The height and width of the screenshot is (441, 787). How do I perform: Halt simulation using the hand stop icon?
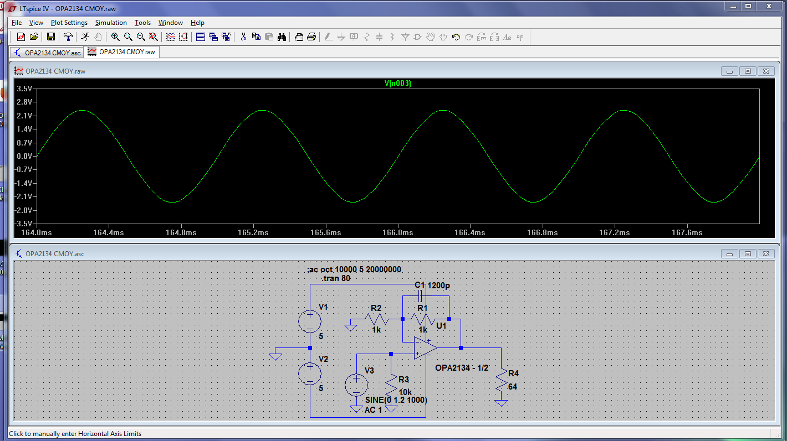click(98, 37)
